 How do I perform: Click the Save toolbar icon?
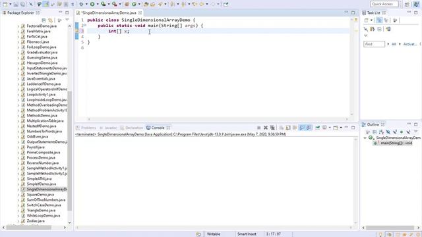16,4
